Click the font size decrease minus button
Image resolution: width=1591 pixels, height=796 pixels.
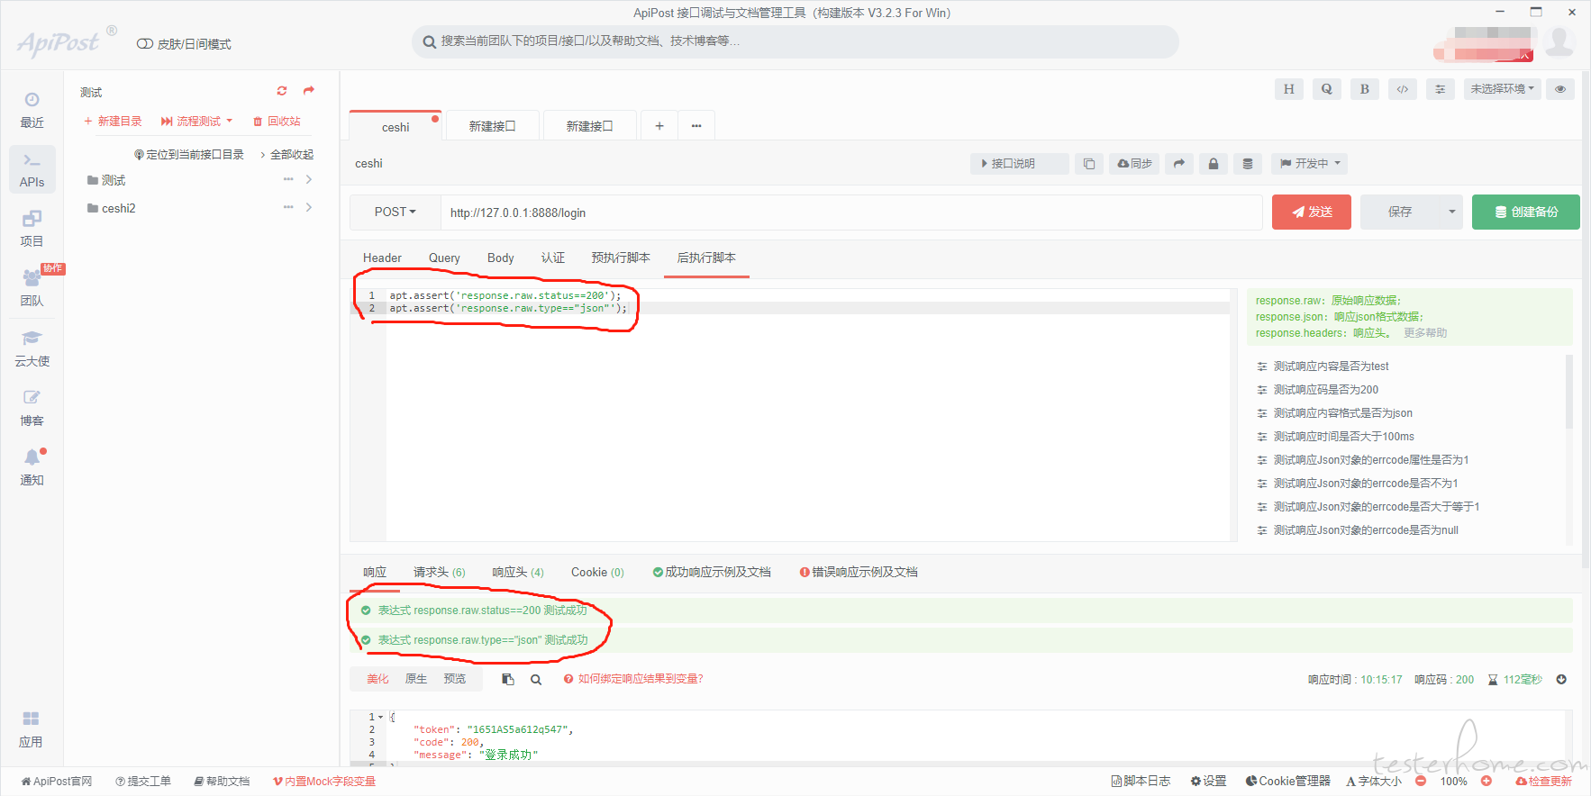pos(1421,782)
